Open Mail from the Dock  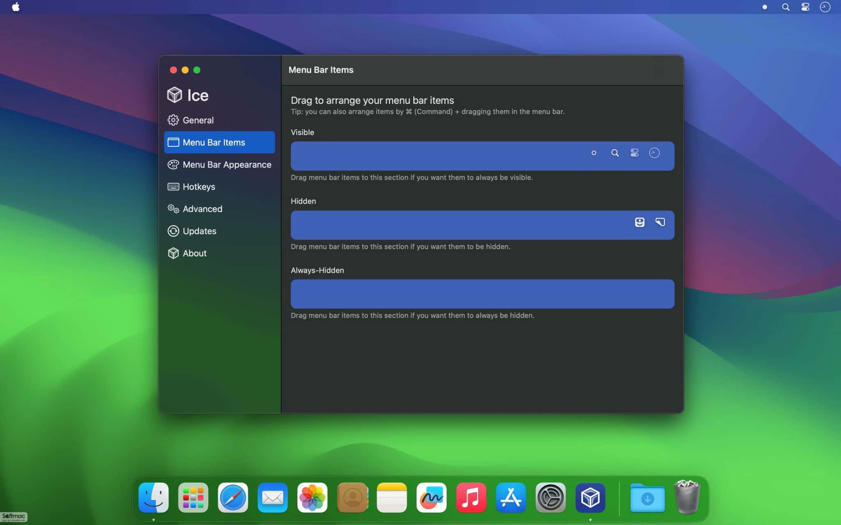pyautogui.click(x=273, y=498)
